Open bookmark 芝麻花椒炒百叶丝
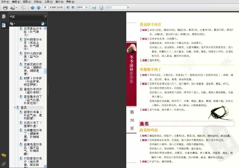 click(33, 69)
